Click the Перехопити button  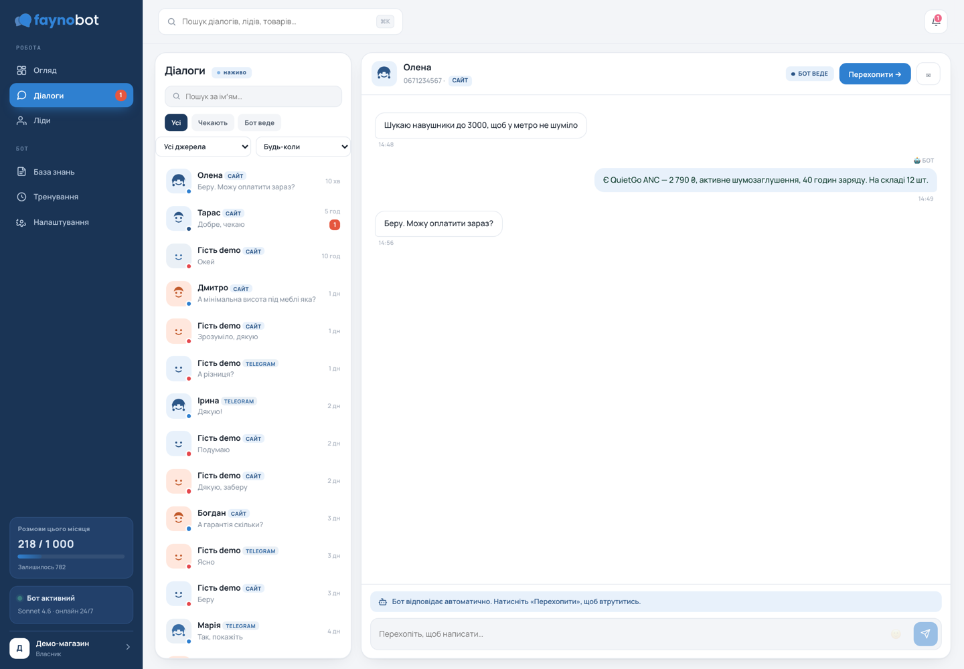(x=875, y=74)
